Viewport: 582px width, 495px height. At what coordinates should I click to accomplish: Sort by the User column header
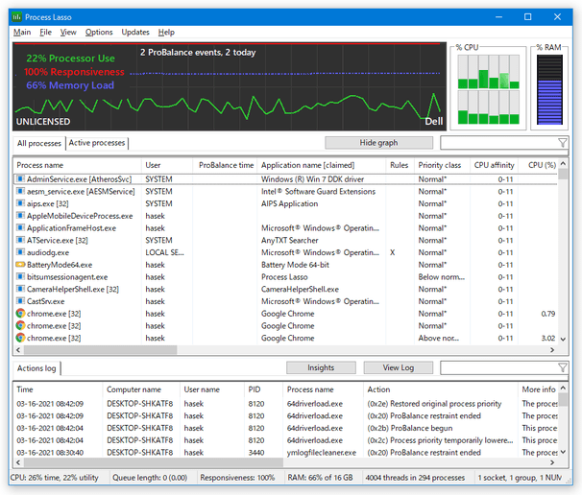click(x=167, y=165)
